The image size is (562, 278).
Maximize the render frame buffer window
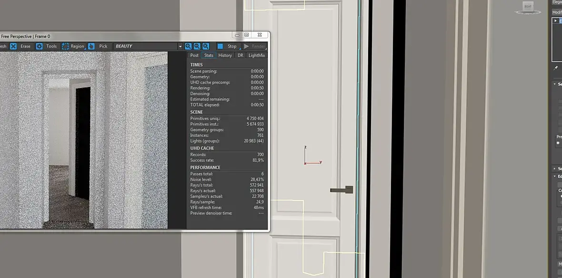tap(247, 35)
